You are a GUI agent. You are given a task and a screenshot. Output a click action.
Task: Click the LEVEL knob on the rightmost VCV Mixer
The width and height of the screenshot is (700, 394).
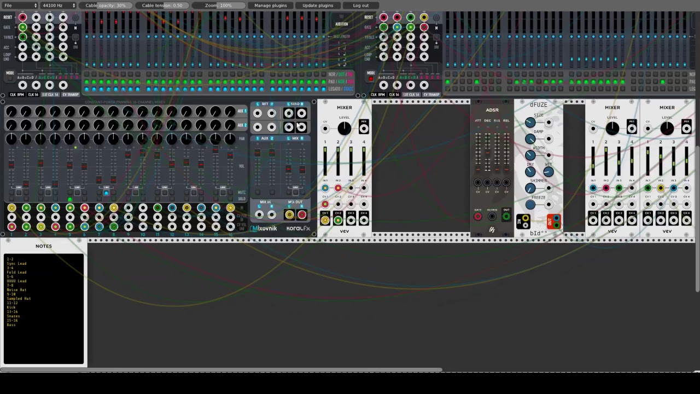667,129
